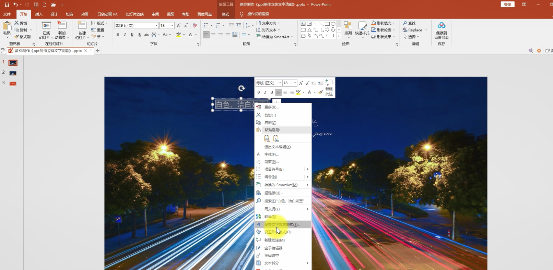Click the text shadow S icon in ribbon

point(139,35)
